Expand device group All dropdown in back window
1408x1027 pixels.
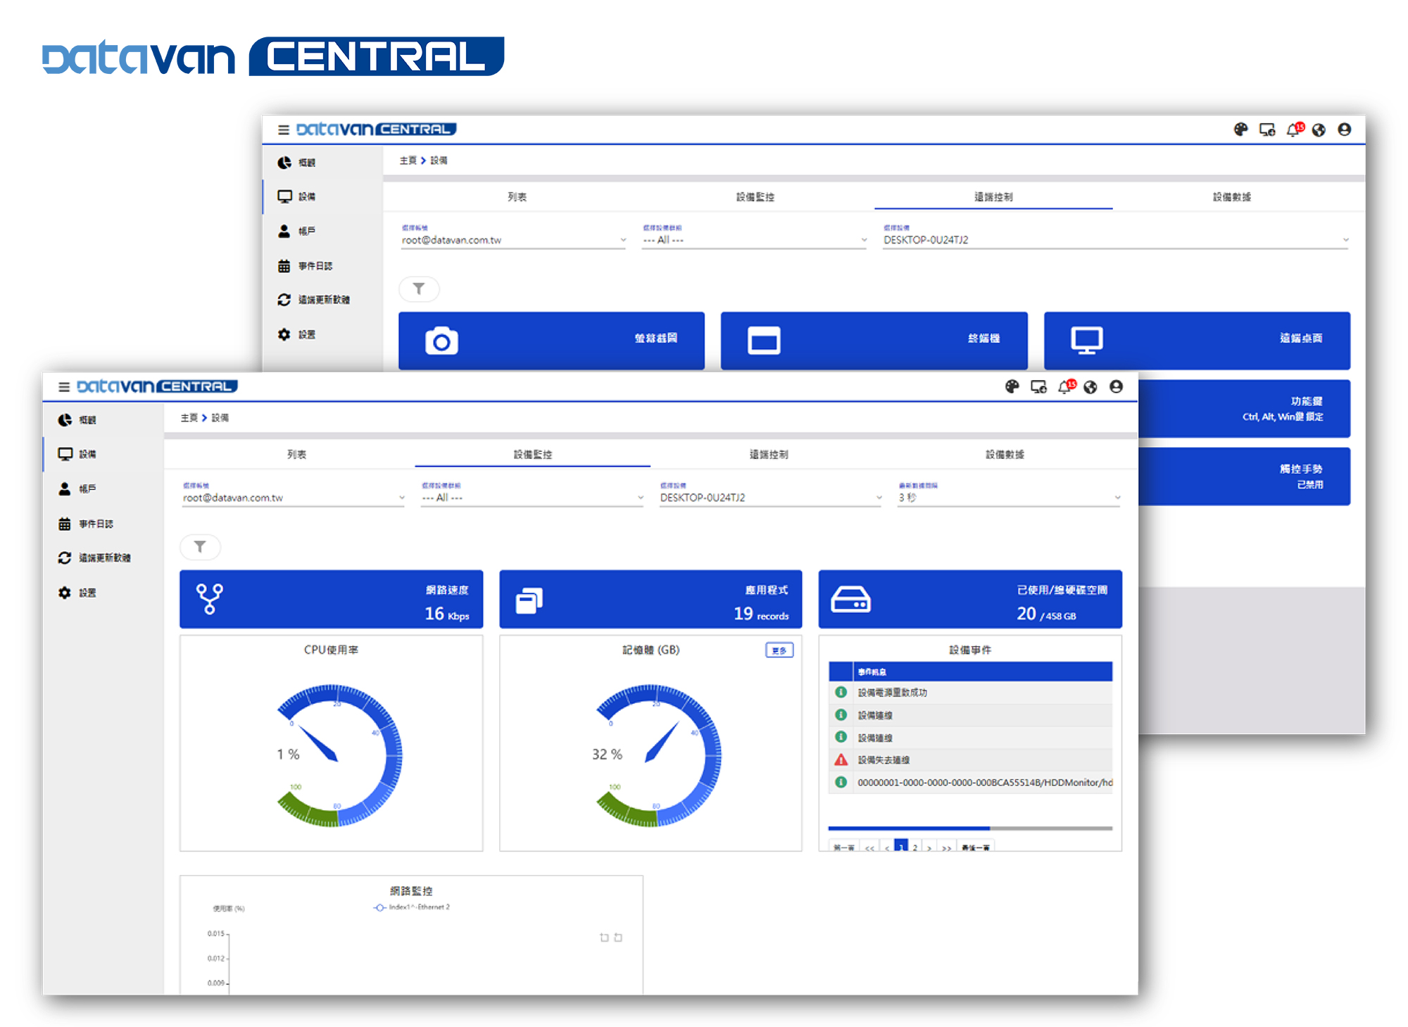(755, 240)
